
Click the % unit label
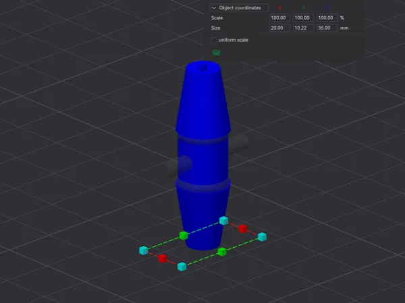coord(342,18)
